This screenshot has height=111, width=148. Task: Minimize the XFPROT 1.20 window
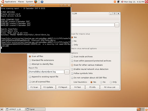pos(111,14)
